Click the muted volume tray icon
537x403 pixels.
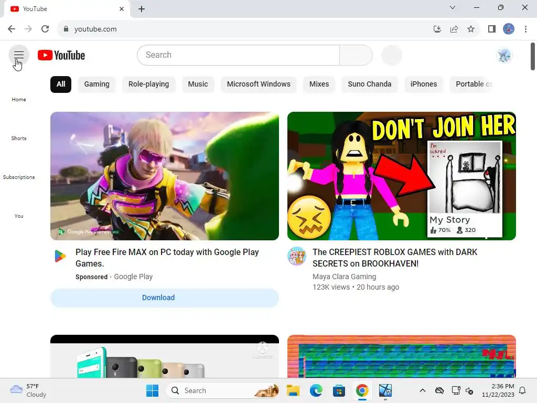pyautogui.click(x=469, y=390)
